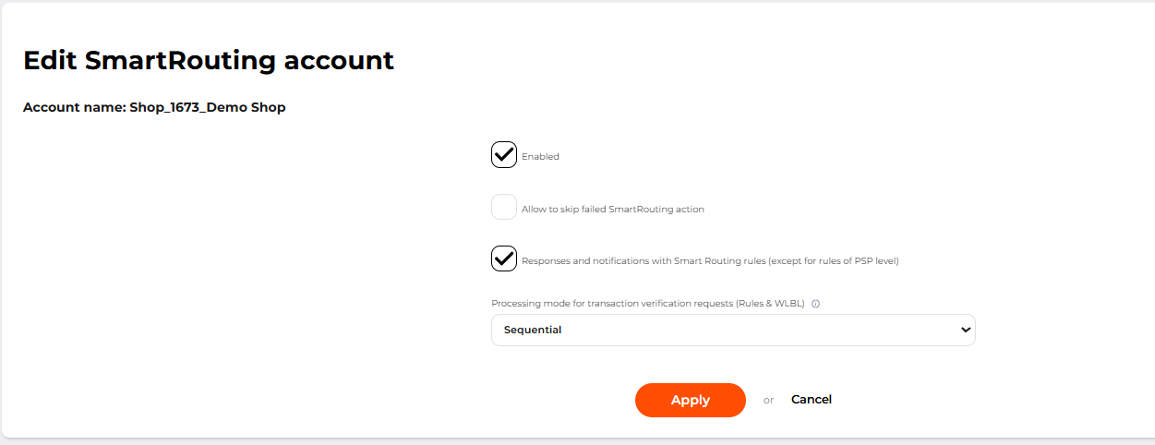Uncheck the Enabled checkbox

tap(504, 155)
